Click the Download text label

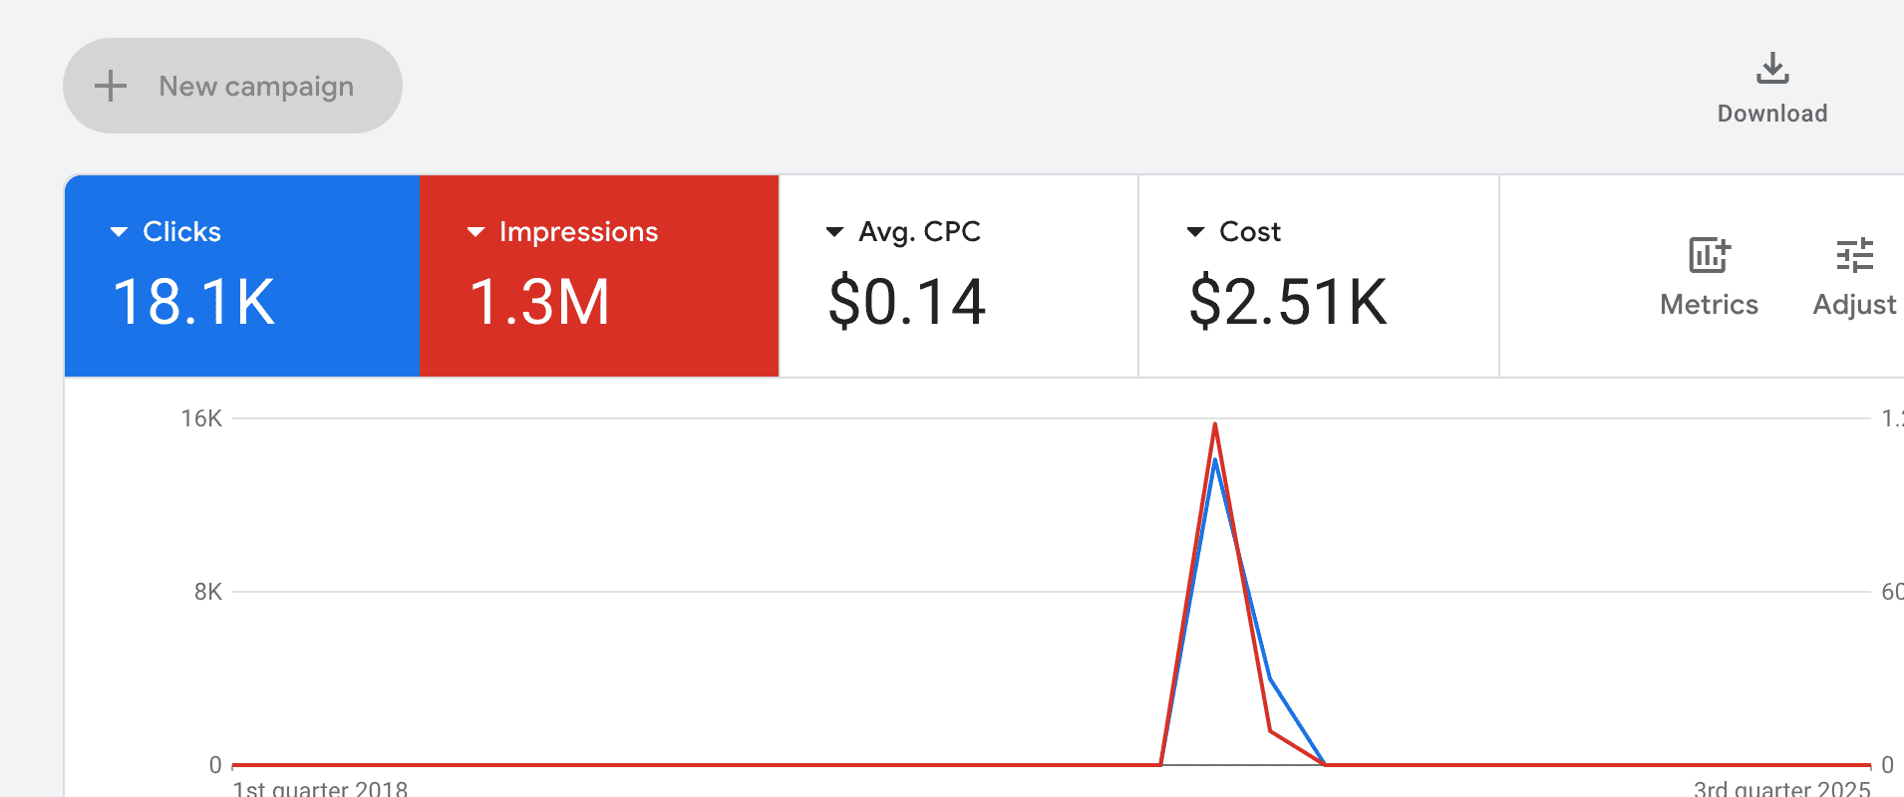coord(1772,114)
